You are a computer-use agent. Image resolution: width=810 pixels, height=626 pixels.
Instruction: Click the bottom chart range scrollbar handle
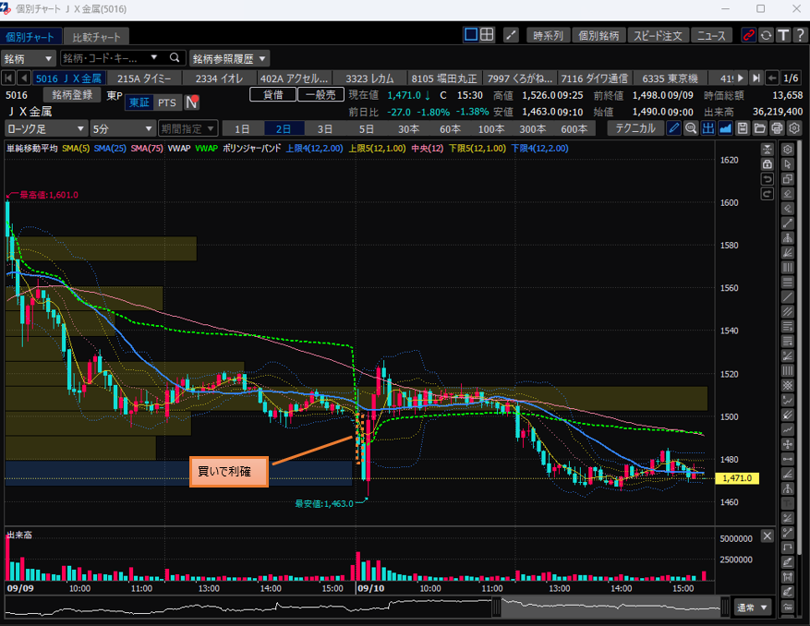(x=496, y=607)
